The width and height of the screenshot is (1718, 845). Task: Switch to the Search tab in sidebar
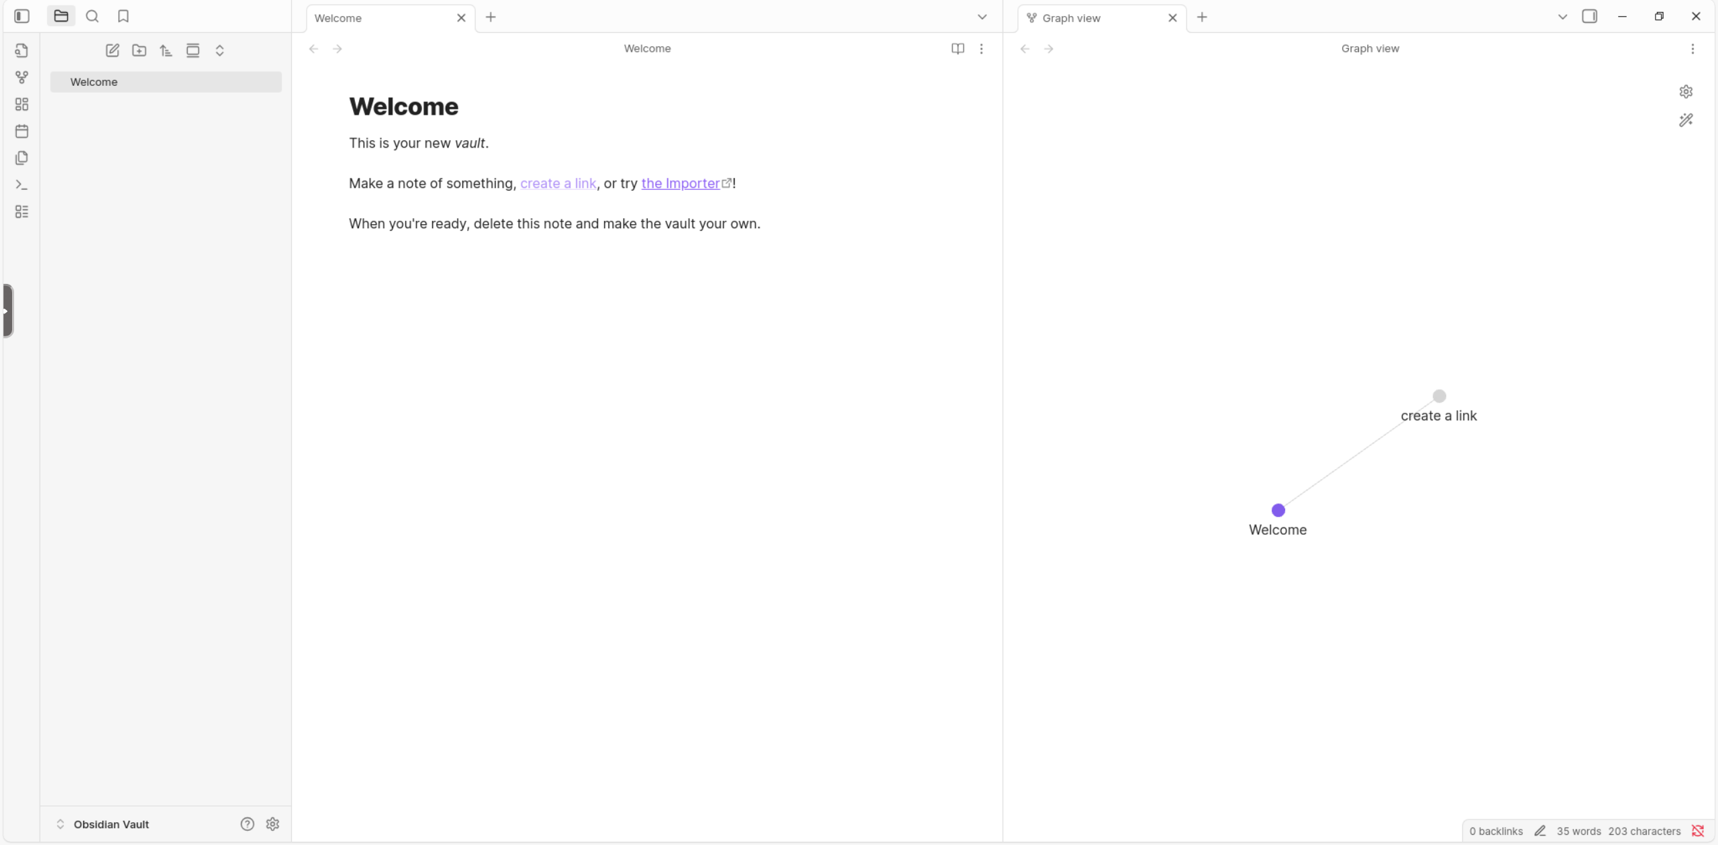pos(93,16)
